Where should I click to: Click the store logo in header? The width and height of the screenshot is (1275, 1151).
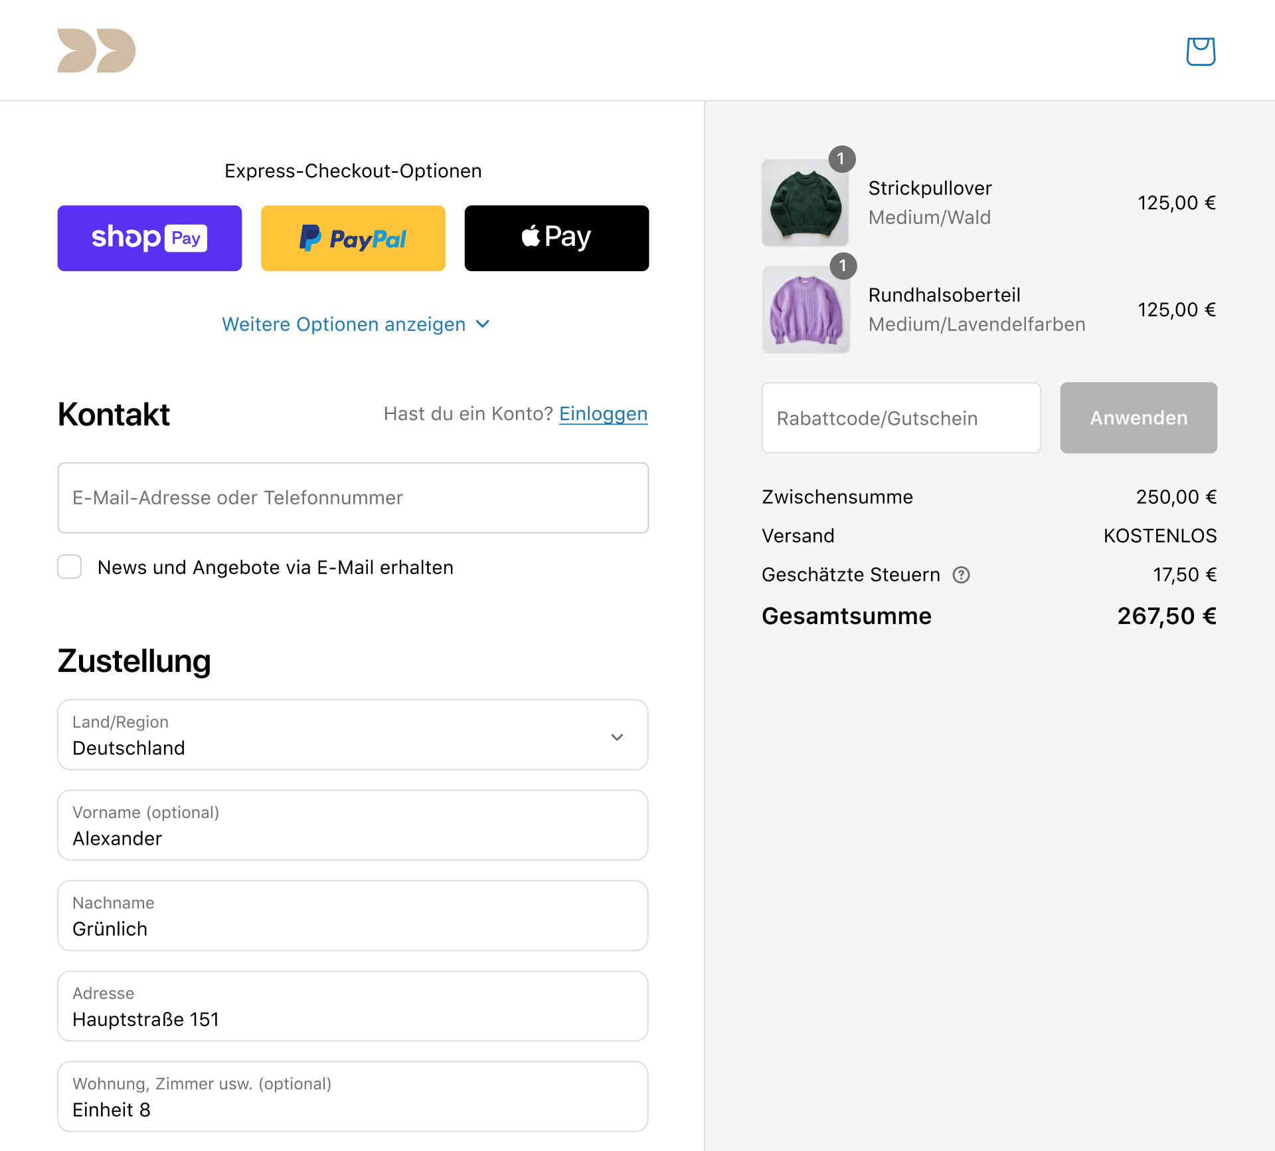[x=96, y=51]
